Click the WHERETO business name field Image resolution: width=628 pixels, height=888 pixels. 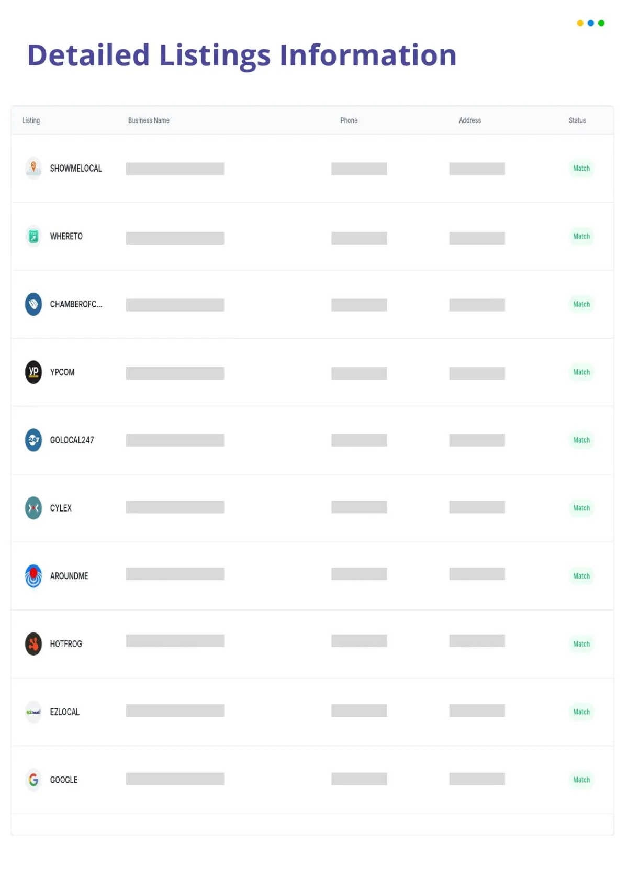[x=175, y=238]
